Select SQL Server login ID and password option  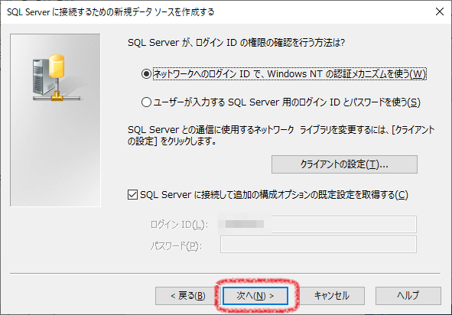click(146, 102)
